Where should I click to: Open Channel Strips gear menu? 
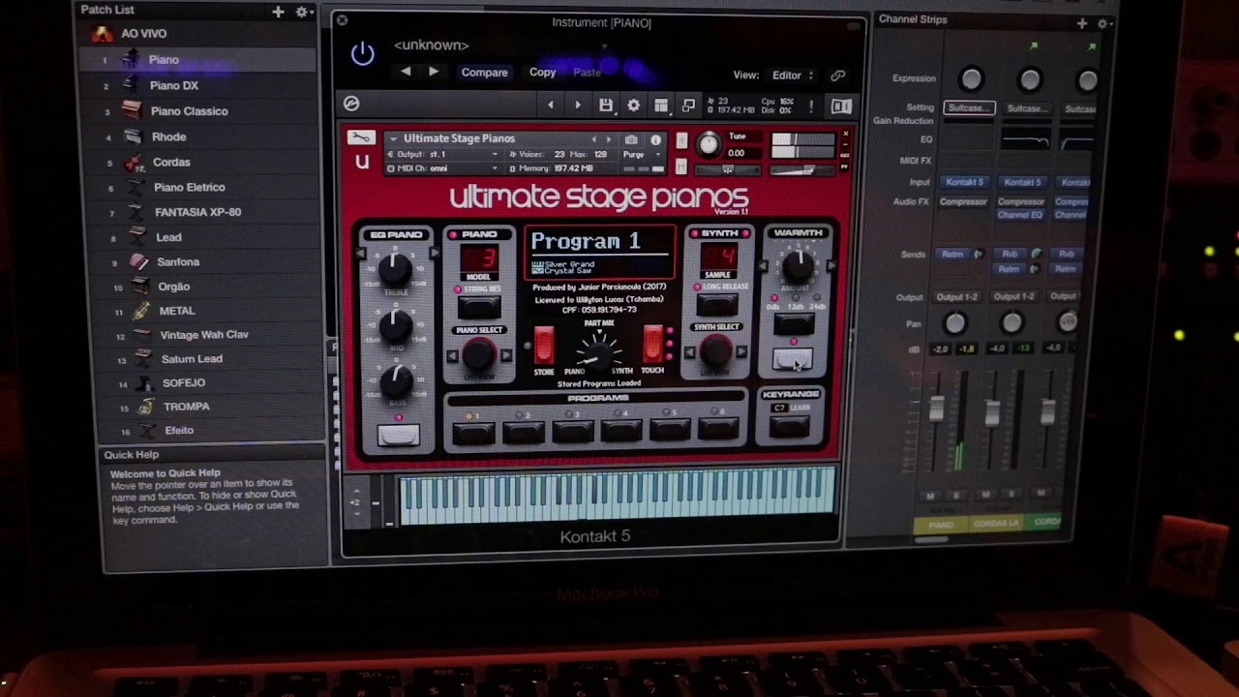(x=1104, y=23)
